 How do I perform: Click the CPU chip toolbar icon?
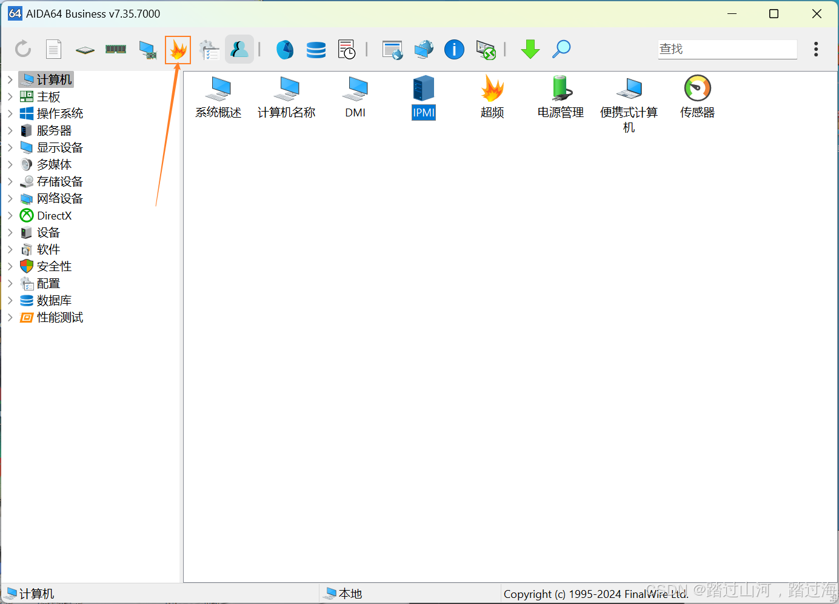click(85, 50)
